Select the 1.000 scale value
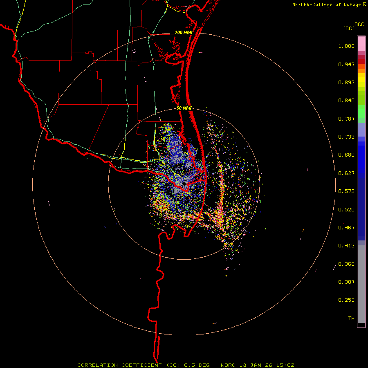 click(346, 46)
